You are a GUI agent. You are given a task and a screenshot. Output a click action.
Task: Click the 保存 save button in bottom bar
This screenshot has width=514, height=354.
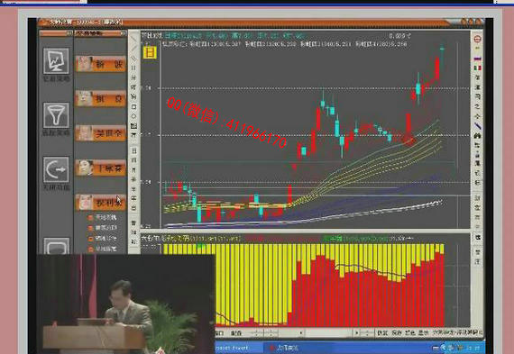pyautogui.click(x=397, y=332)
